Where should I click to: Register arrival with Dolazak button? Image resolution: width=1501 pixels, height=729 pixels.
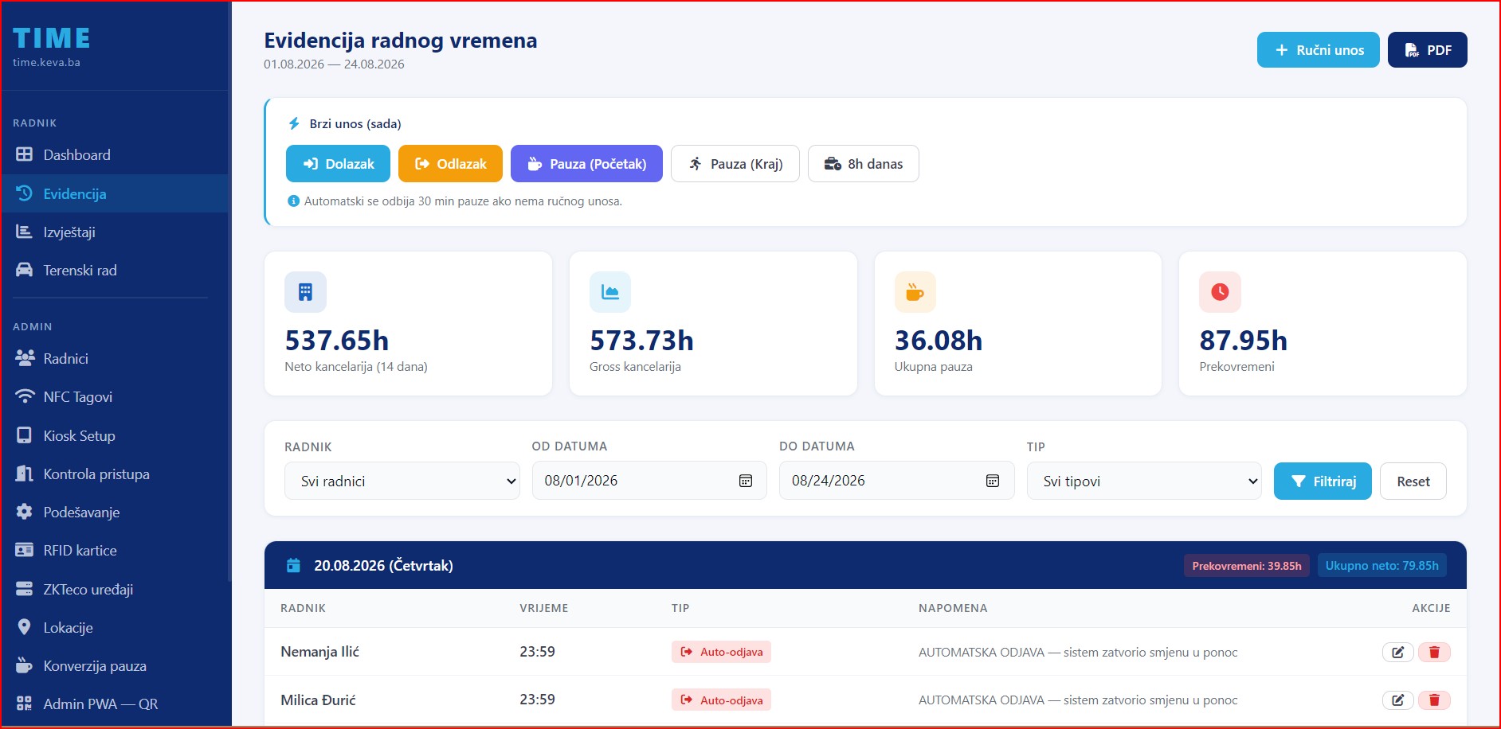pos(338,164)
